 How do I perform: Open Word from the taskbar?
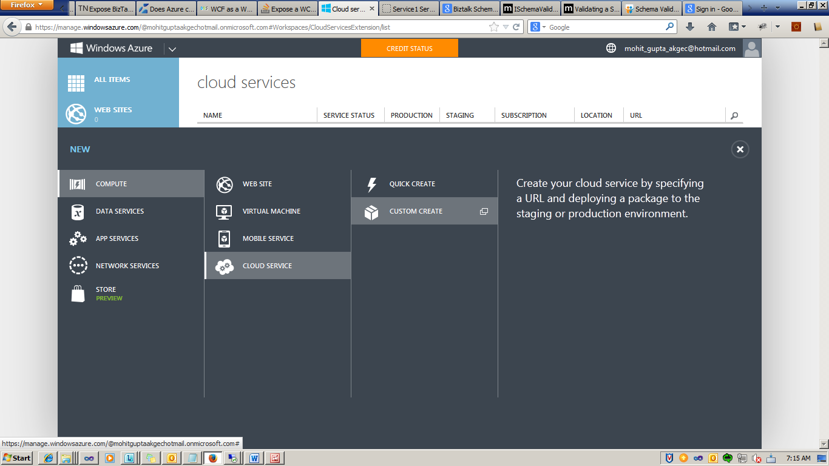point(254,458)
